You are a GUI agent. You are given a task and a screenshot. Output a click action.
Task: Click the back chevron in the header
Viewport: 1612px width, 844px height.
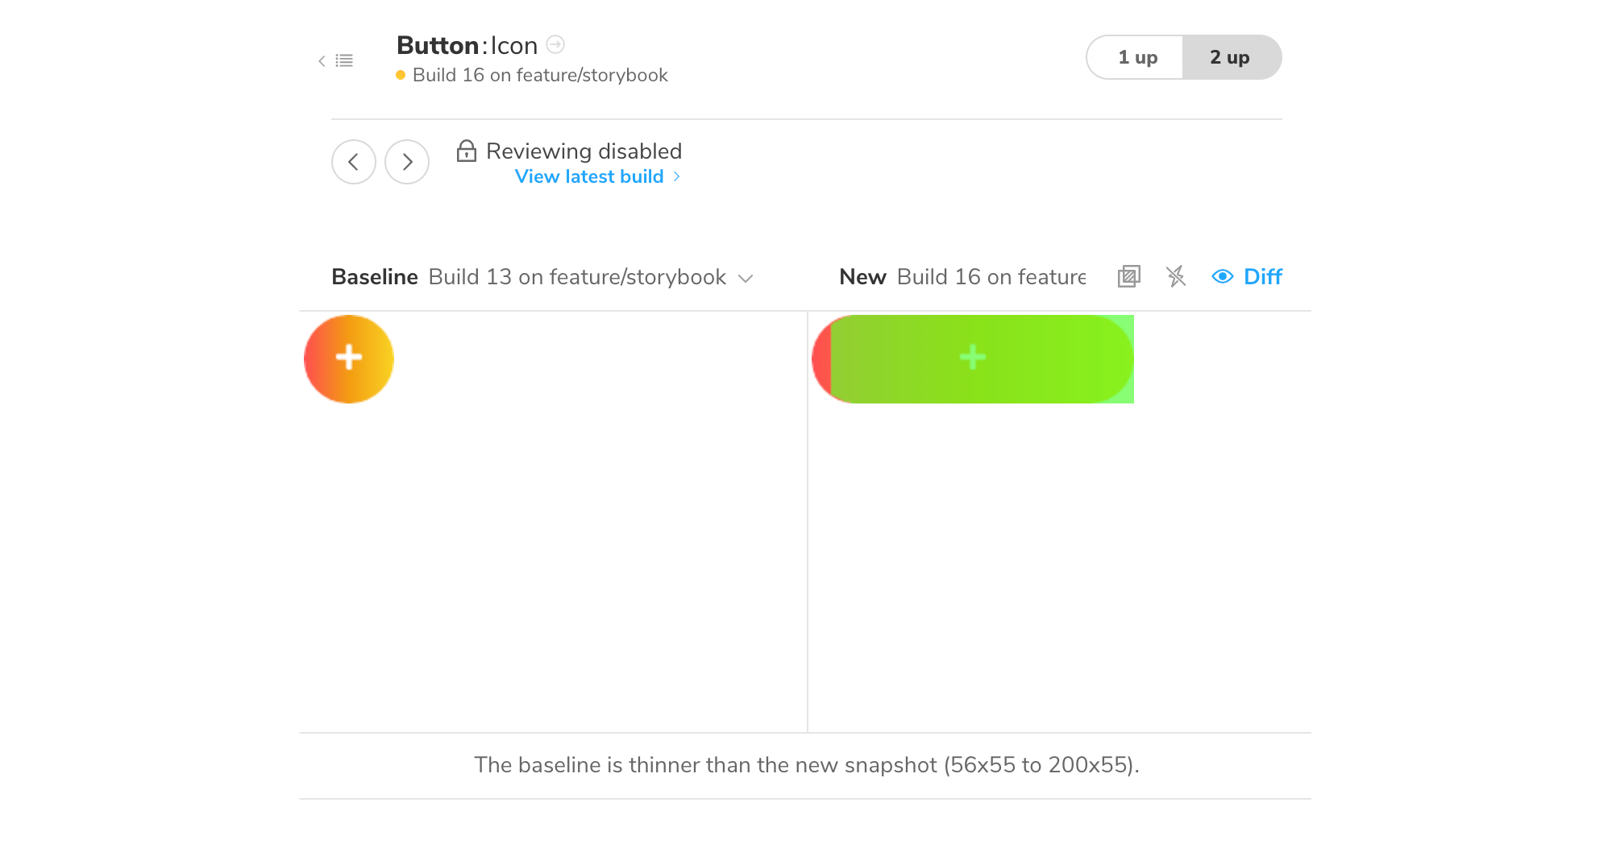322,60
